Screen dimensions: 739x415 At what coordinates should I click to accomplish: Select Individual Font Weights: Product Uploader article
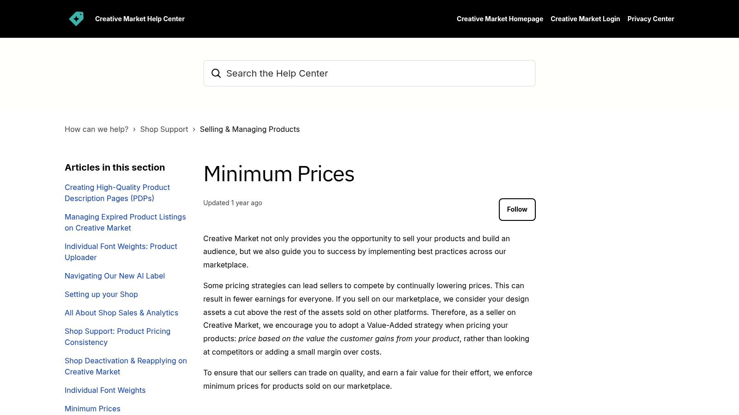point(121,252)
